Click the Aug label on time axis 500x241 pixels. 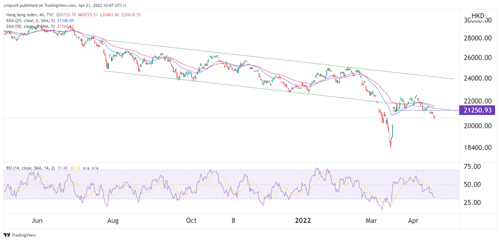pyautogui.click(x=113, y=221)
